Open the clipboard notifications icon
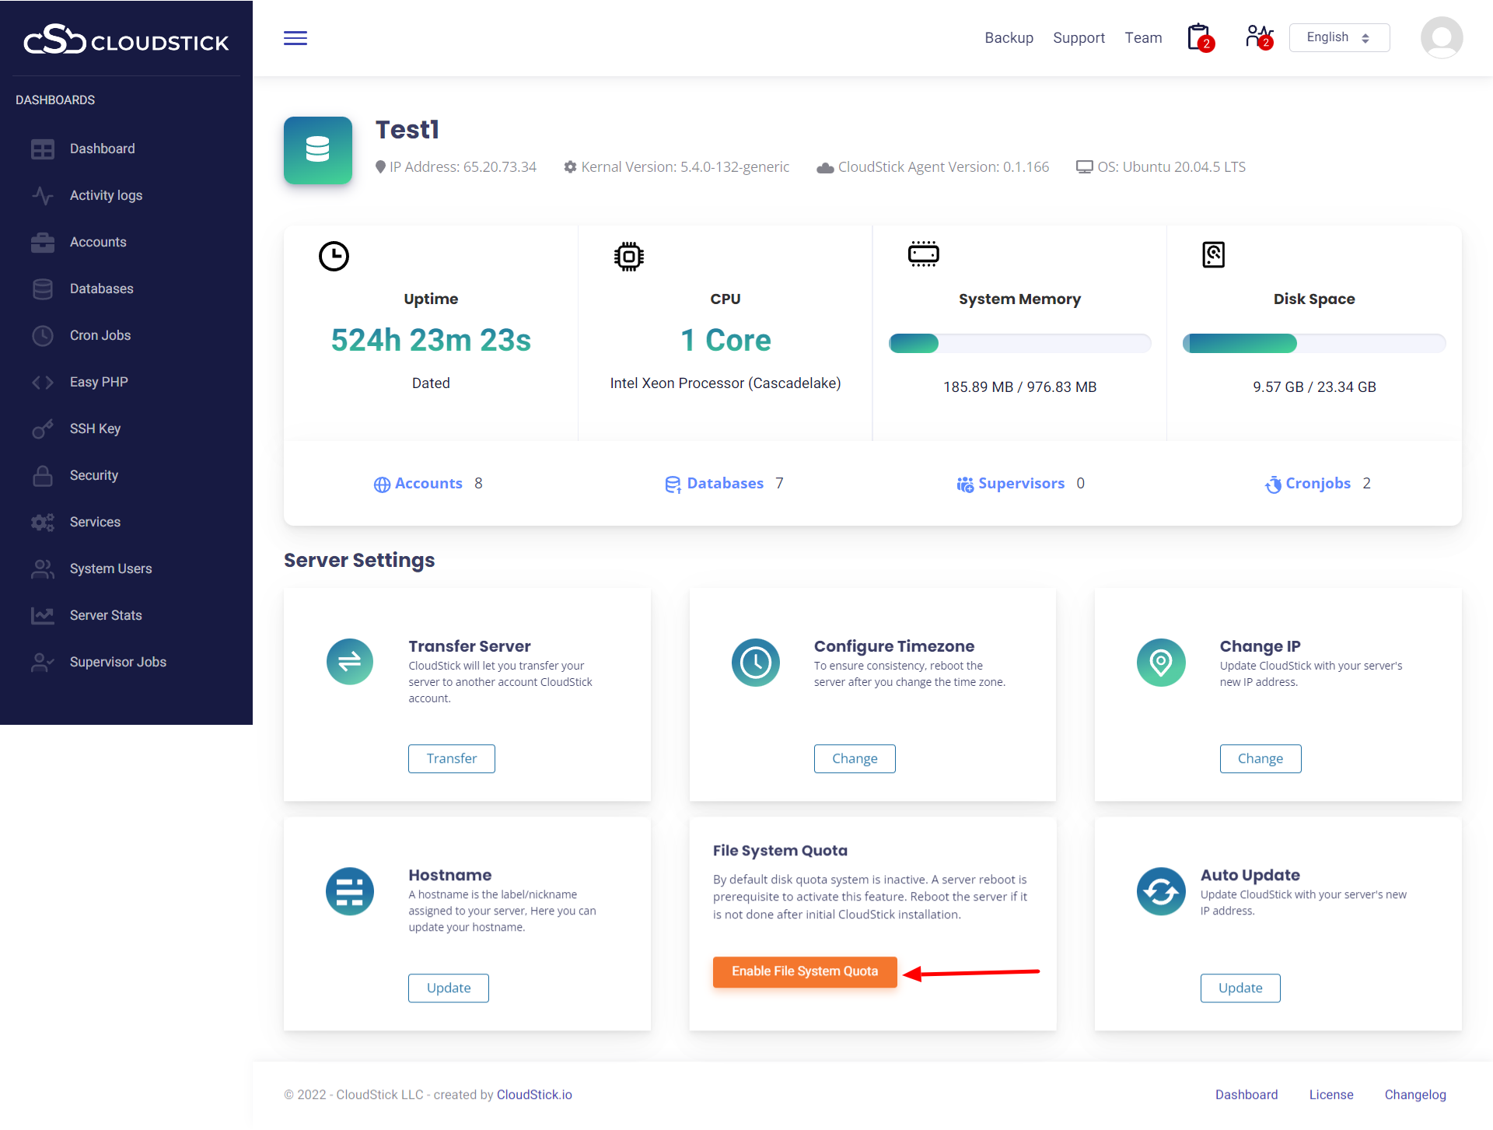Image resolution: width=1493 pixels, height=1130 pixels. coord(1199,37)
